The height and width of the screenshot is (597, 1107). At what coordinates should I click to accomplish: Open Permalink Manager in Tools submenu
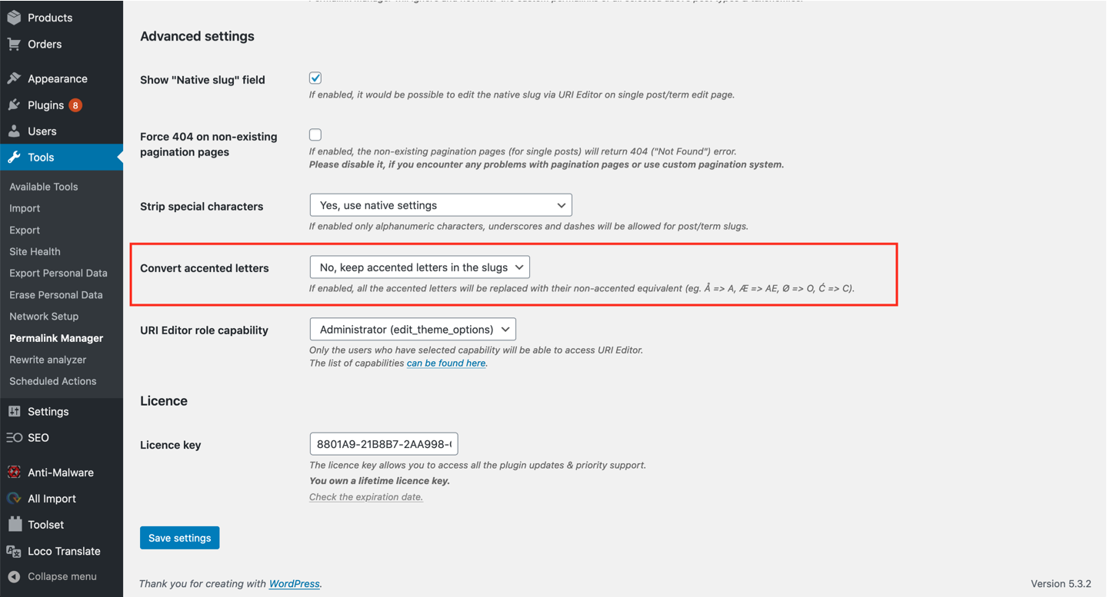(56, 338)
